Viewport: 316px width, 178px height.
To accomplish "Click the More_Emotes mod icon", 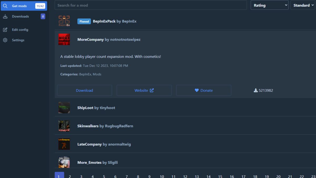I will click(x=64, y=162).
